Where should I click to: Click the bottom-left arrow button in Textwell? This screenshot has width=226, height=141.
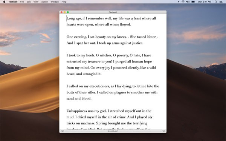pos(63,131)
